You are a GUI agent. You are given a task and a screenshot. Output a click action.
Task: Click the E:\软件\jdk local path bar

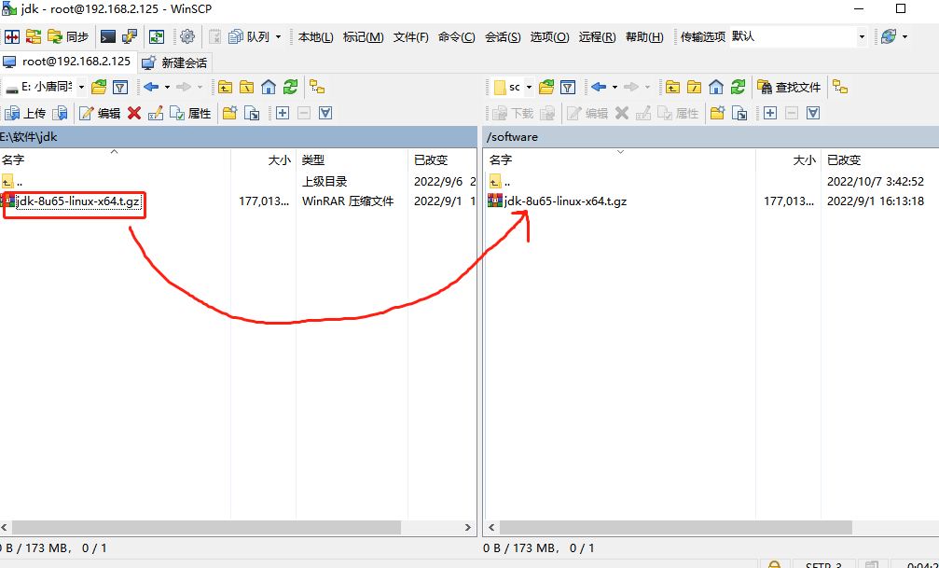(239, 137)
